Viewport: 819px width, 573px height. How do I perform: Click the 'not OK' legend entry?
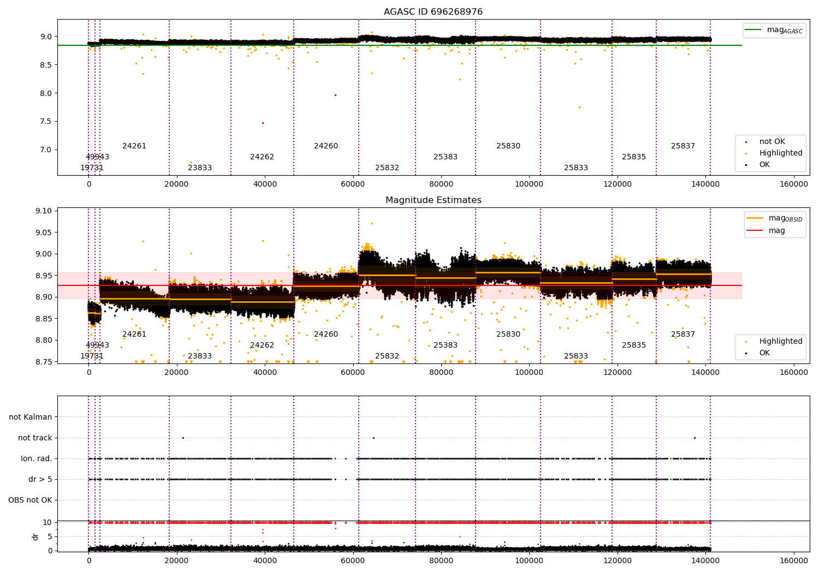(772, 142)
